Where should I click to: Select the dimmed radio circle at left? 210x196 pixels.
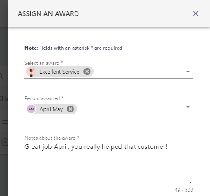(5, 142)
